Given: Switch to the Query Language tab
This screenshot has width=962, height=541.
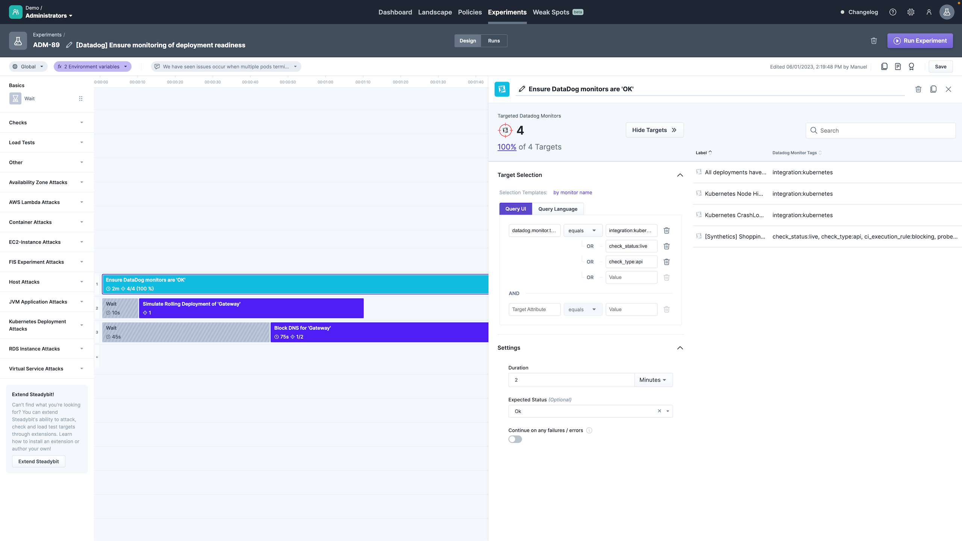Looking at the screenshot, I should (558, 209).
